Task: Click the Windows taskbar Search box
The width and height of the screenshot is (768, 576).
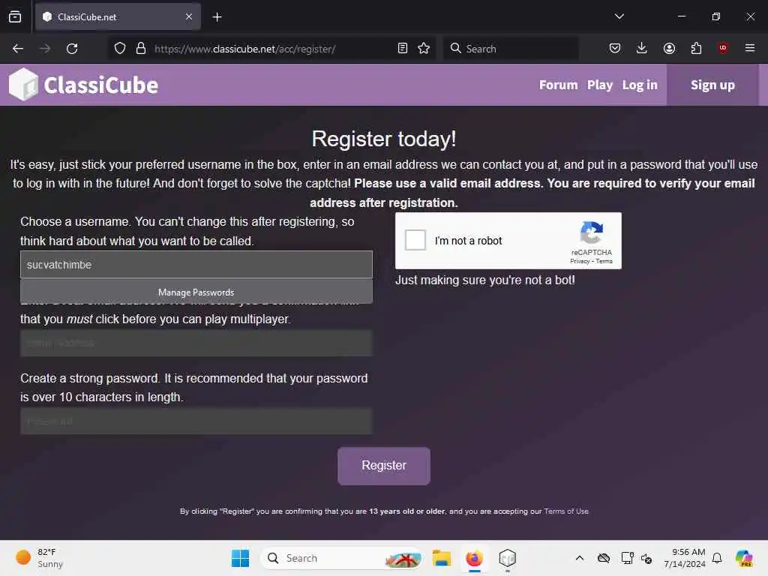Action: pos(342,558)
